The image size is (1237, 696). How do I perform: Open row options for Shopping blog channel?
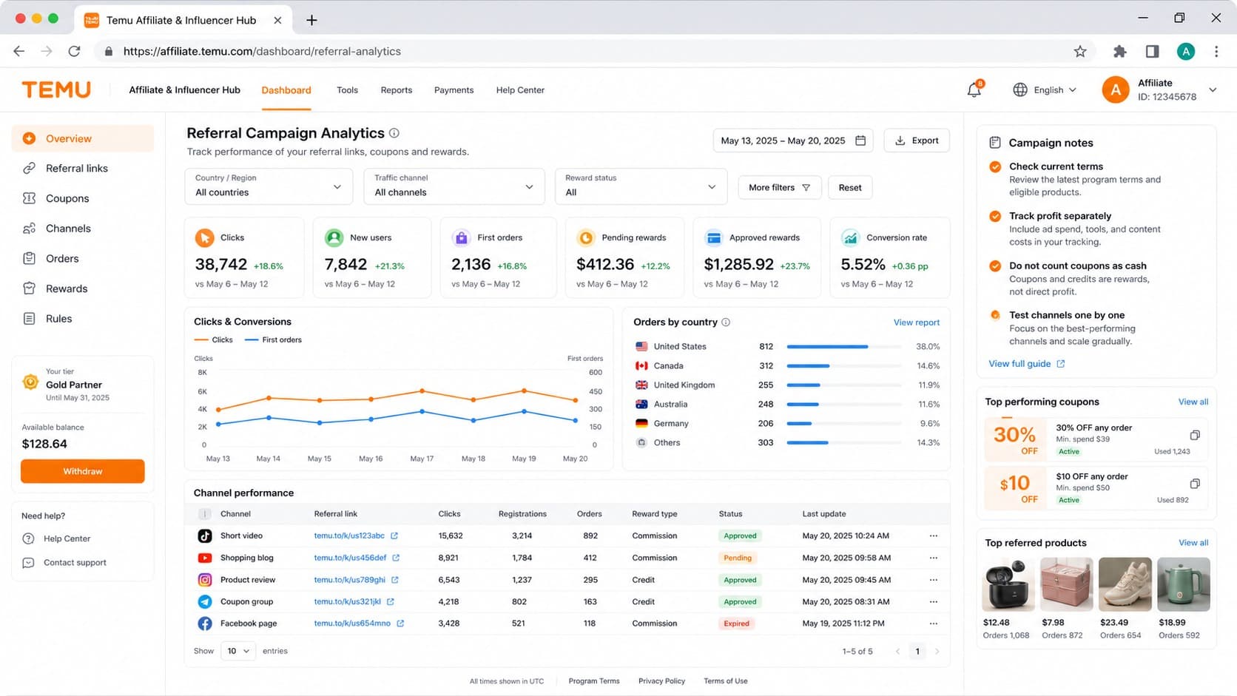pyautogui.click(x=933, y=558)
